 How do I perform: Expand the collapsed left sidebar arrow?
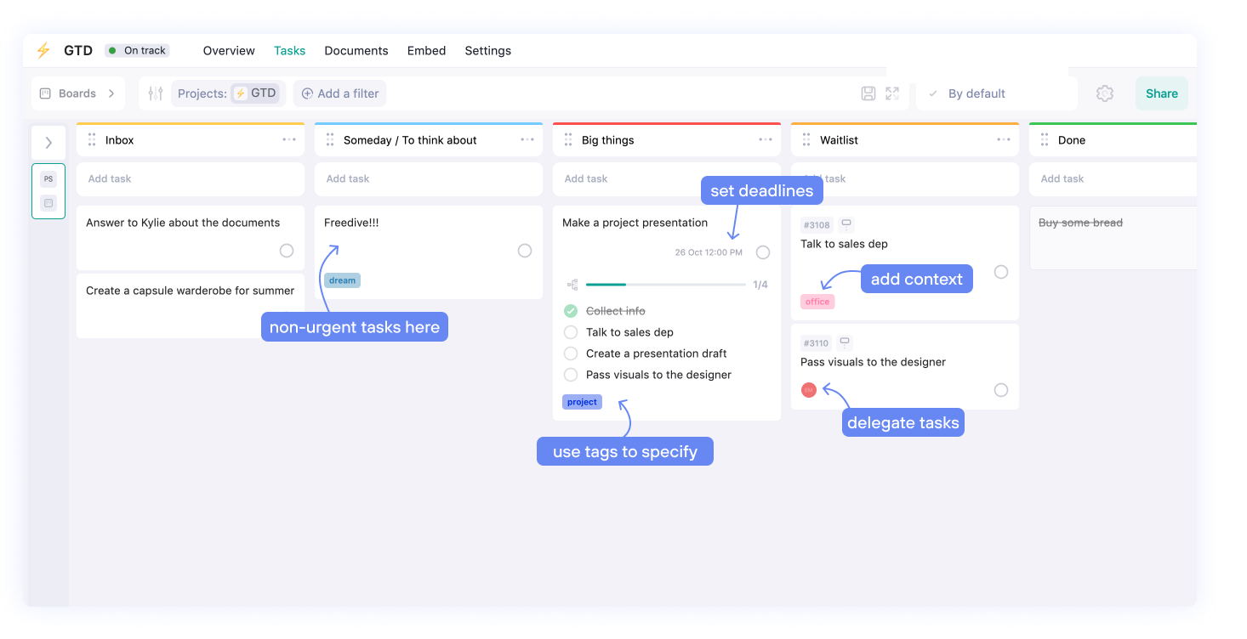coord(48,142)
